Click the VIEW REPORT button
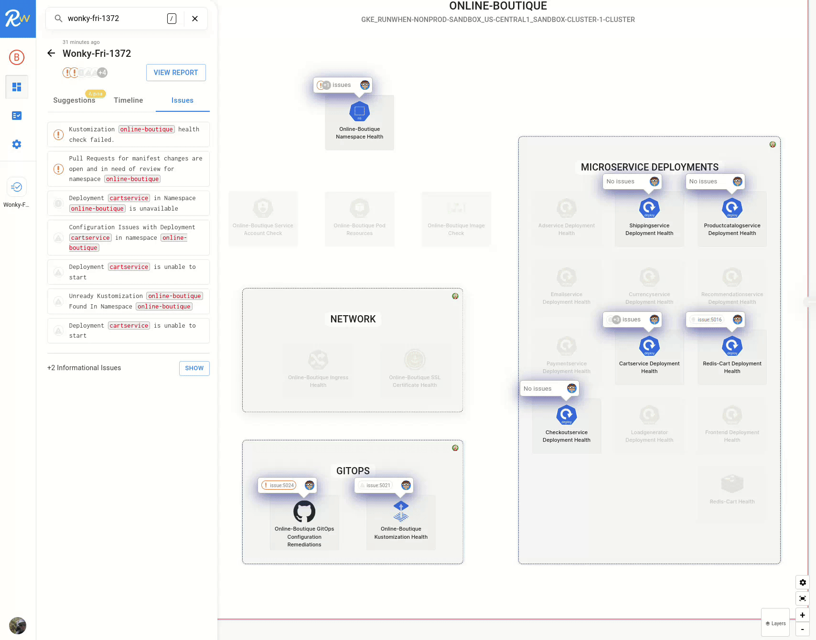The image size is (816, 640). pyautogui.click(x=176, y=73)
